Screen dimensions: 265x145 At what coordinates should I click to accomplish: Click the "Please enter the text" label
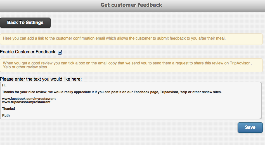41,79
